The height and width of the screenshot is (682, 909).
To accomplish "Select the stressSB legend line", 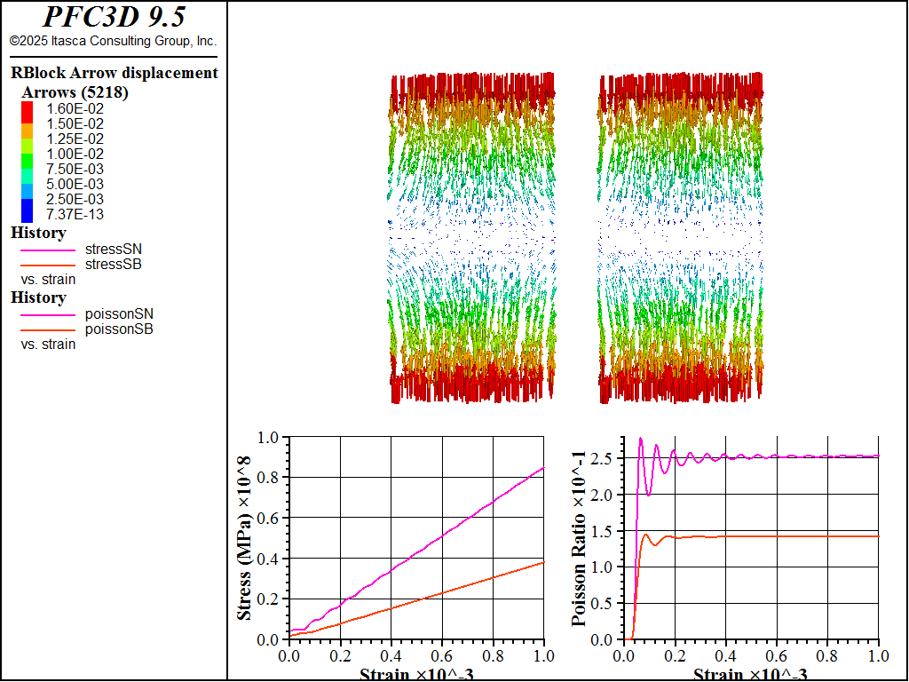I will (x=48, y=265).
